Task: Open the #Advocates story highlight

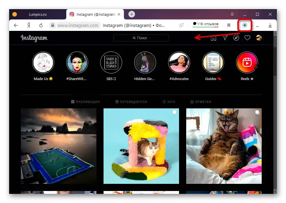Action: 179,63
